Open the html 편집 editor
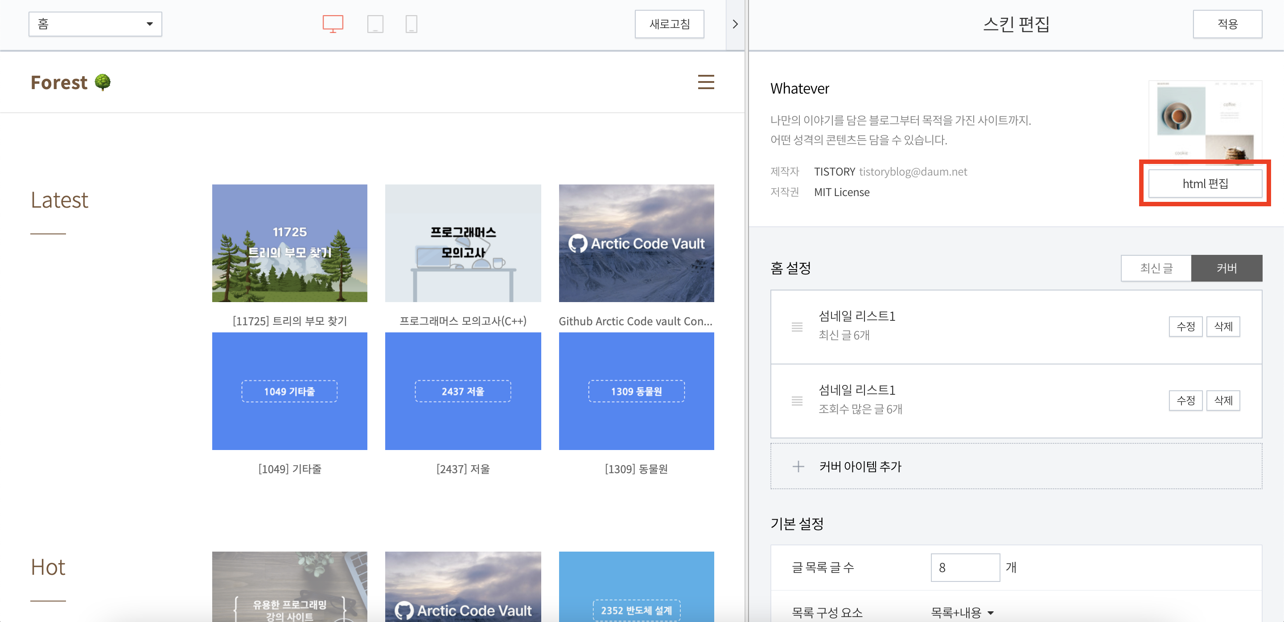1284x622 pixels. [x=1205, y=183]
